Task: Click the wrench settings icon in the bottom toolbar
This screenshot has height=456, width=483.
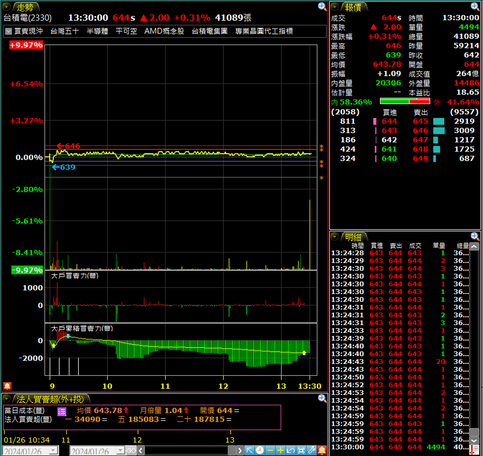Action: [312, 450]
